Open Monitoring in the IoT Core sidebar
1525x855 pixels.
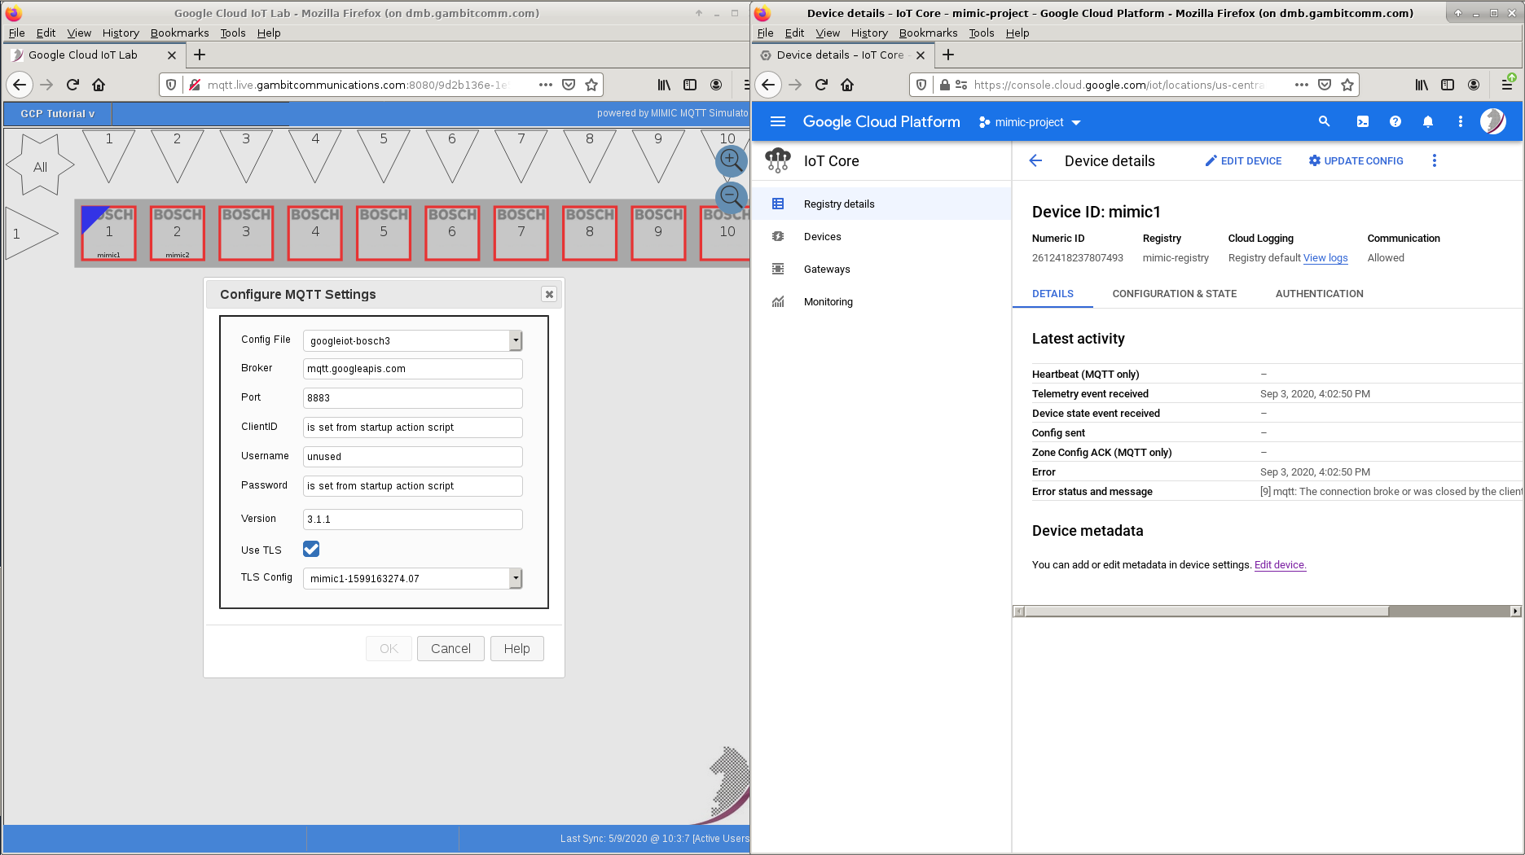click(881, 301)
